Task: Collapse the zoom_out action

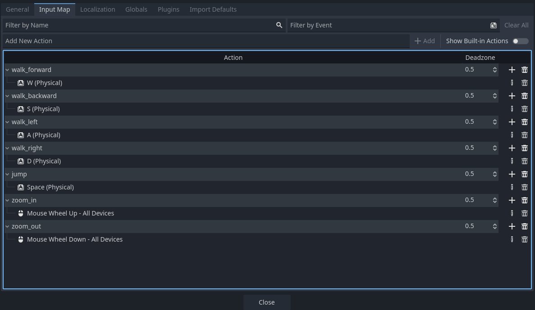Action: pyautogui.click(x=7, y=227)
